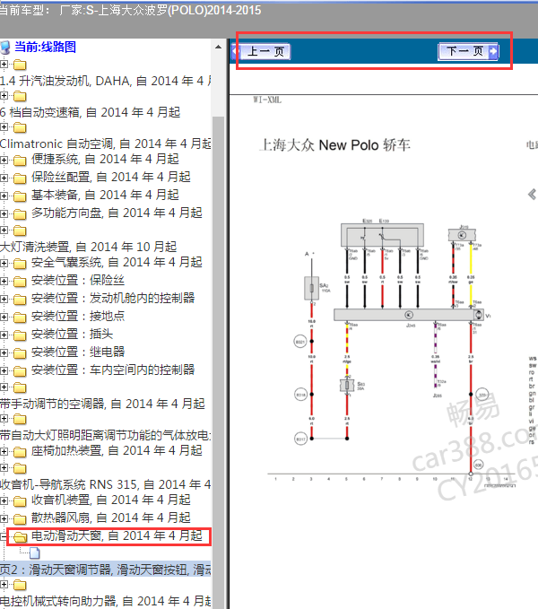Open folder icon of 安装位置：插头
Image resolution: width=538 pixels, height=609 pixels.
20,335
